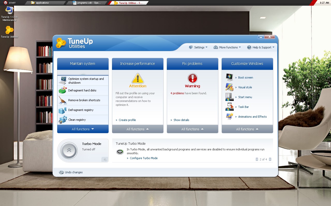This screenshot has height=206, width=331.
Task: Expand All functions under Fix problems
Action: click(x=192, y=129)
